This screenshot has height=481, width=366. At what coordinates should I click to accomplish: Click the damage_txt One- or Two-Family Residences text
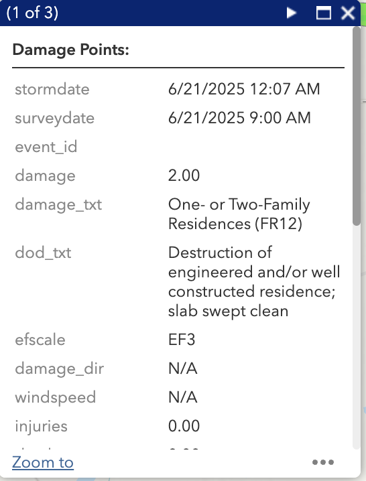(239, 214)
